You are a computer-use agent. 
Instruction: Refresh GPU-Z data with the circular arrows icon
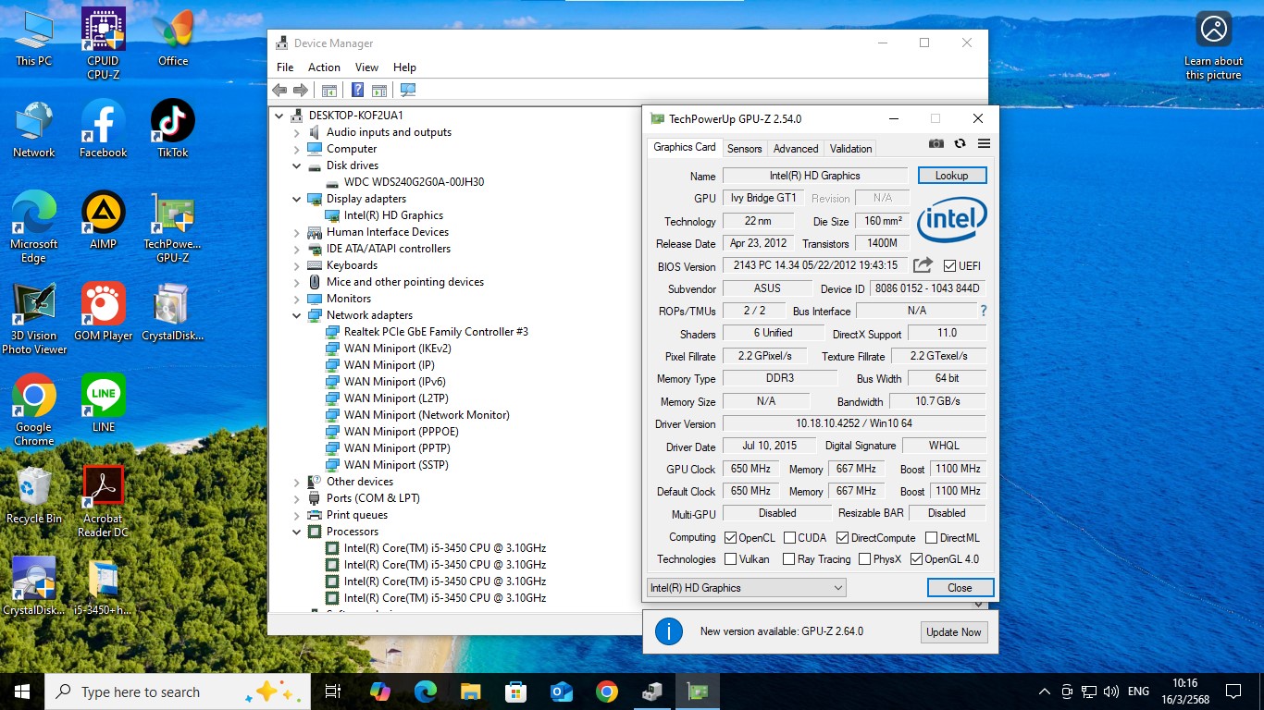coord(960,143)
